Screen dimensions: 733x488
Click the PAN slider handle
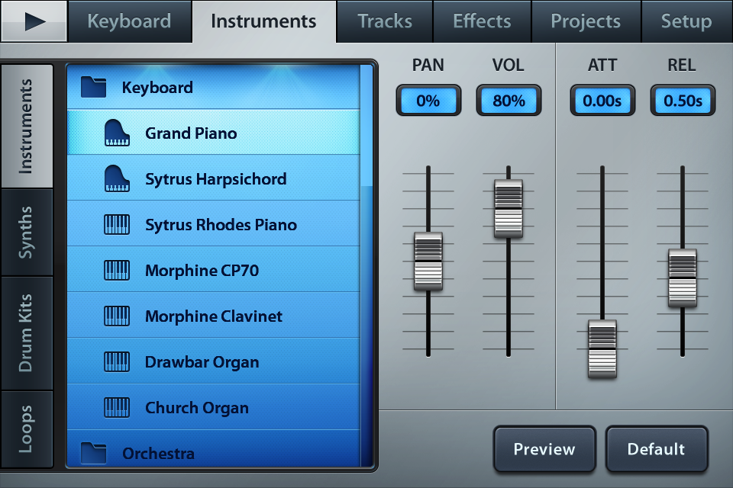click(x=428, y=262)
